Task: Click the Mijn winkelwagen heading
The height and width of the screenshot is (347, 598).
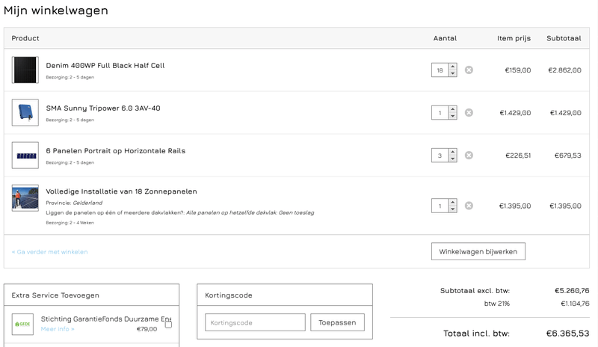Action: (x=55, y=10)
